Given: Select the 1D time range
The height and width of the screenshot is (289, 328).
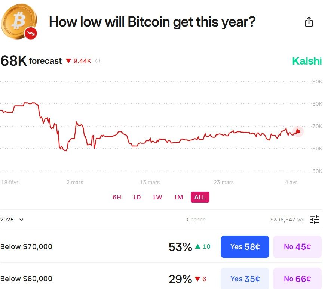Looking at the screenshot, I should point(137,197).
